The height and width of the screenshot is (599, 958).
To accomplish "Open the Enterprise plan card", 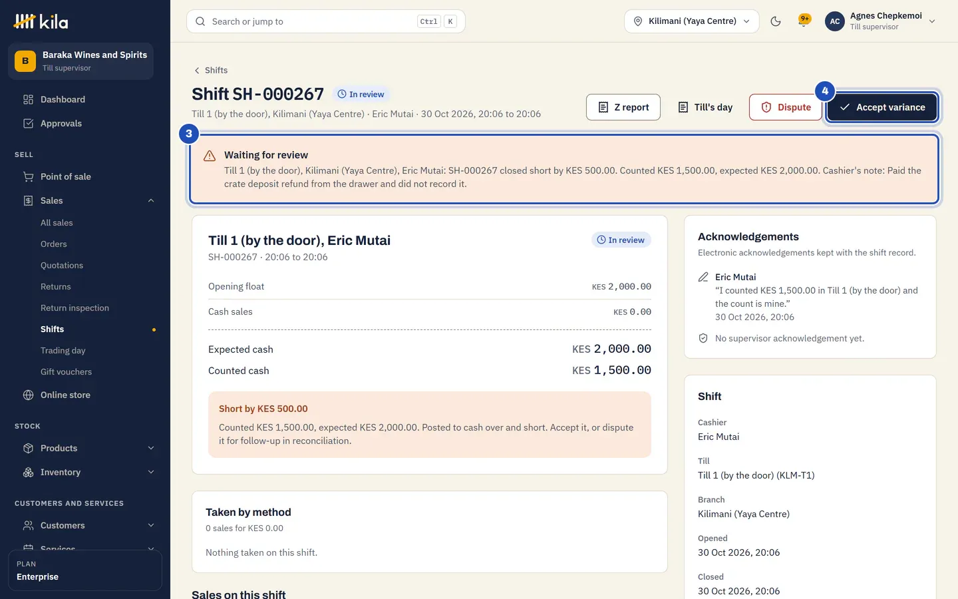I will (85, 570).
